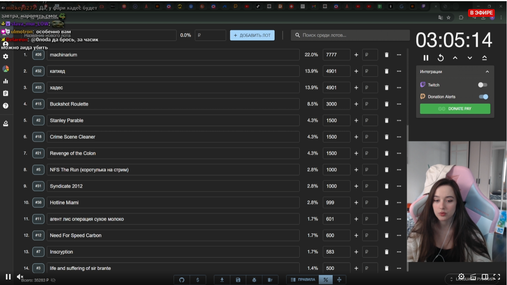Increase timer with the up arrow

click(455, 58)
